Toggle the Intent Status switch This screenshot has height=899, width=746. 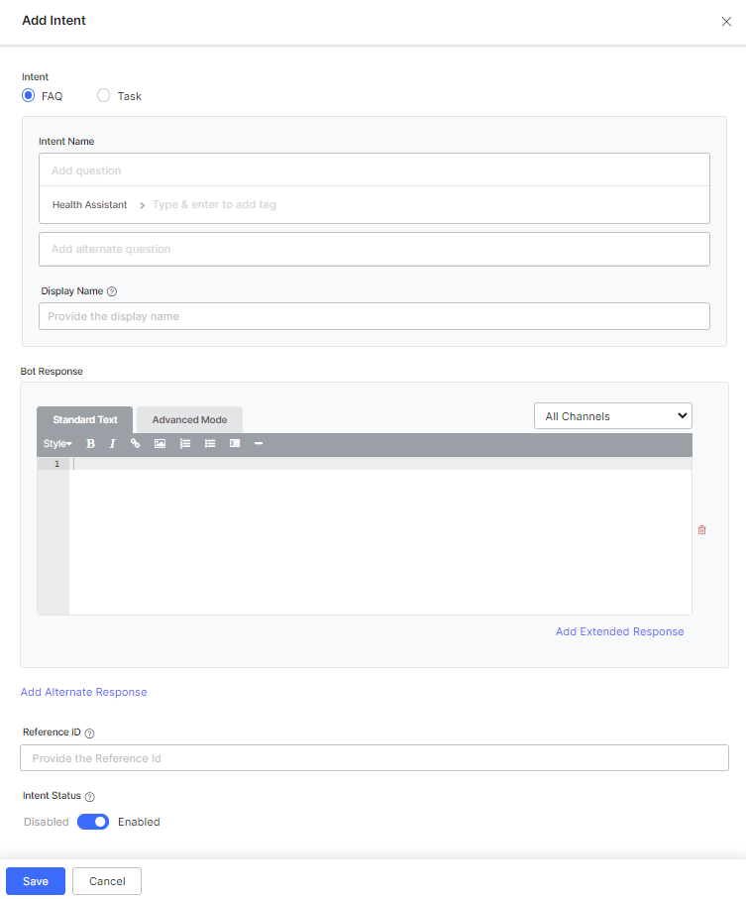93,822
